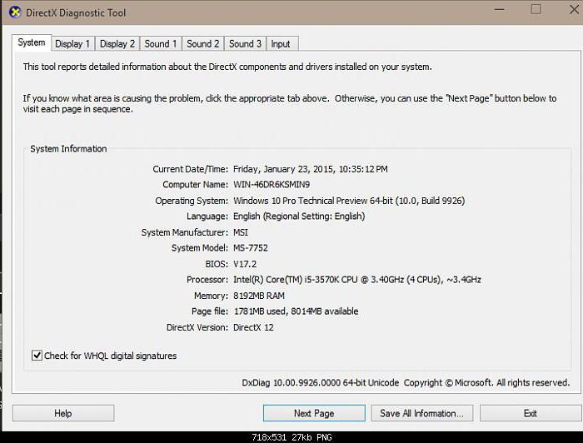Open the Display 1 tab
583x443 pixels.
[72, 44]
